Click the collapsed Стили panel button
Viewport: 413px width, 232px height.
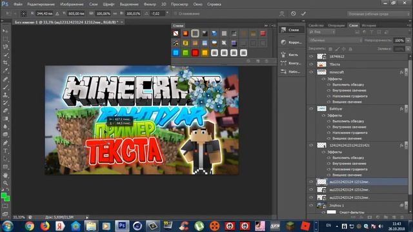coord(291,30)
